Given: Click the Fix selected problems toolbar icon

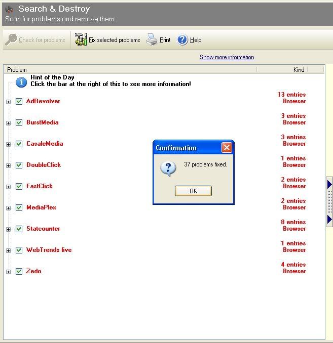Looking at the screenshot, I should [x=81, y=39].
